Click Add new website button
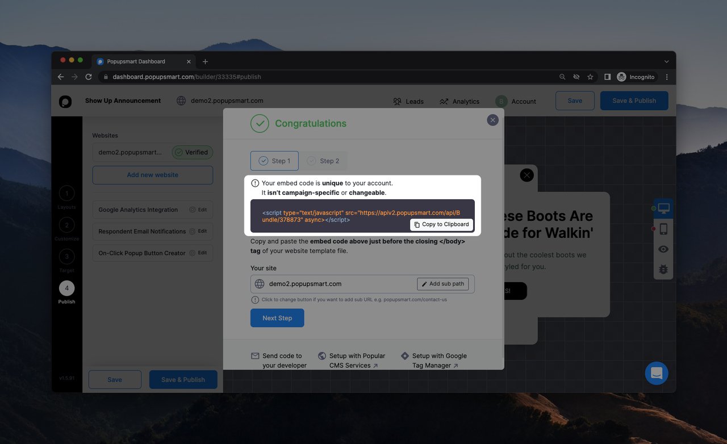Image resolution: width=727 pixels, height=444 pixels. tap(152, 175)
